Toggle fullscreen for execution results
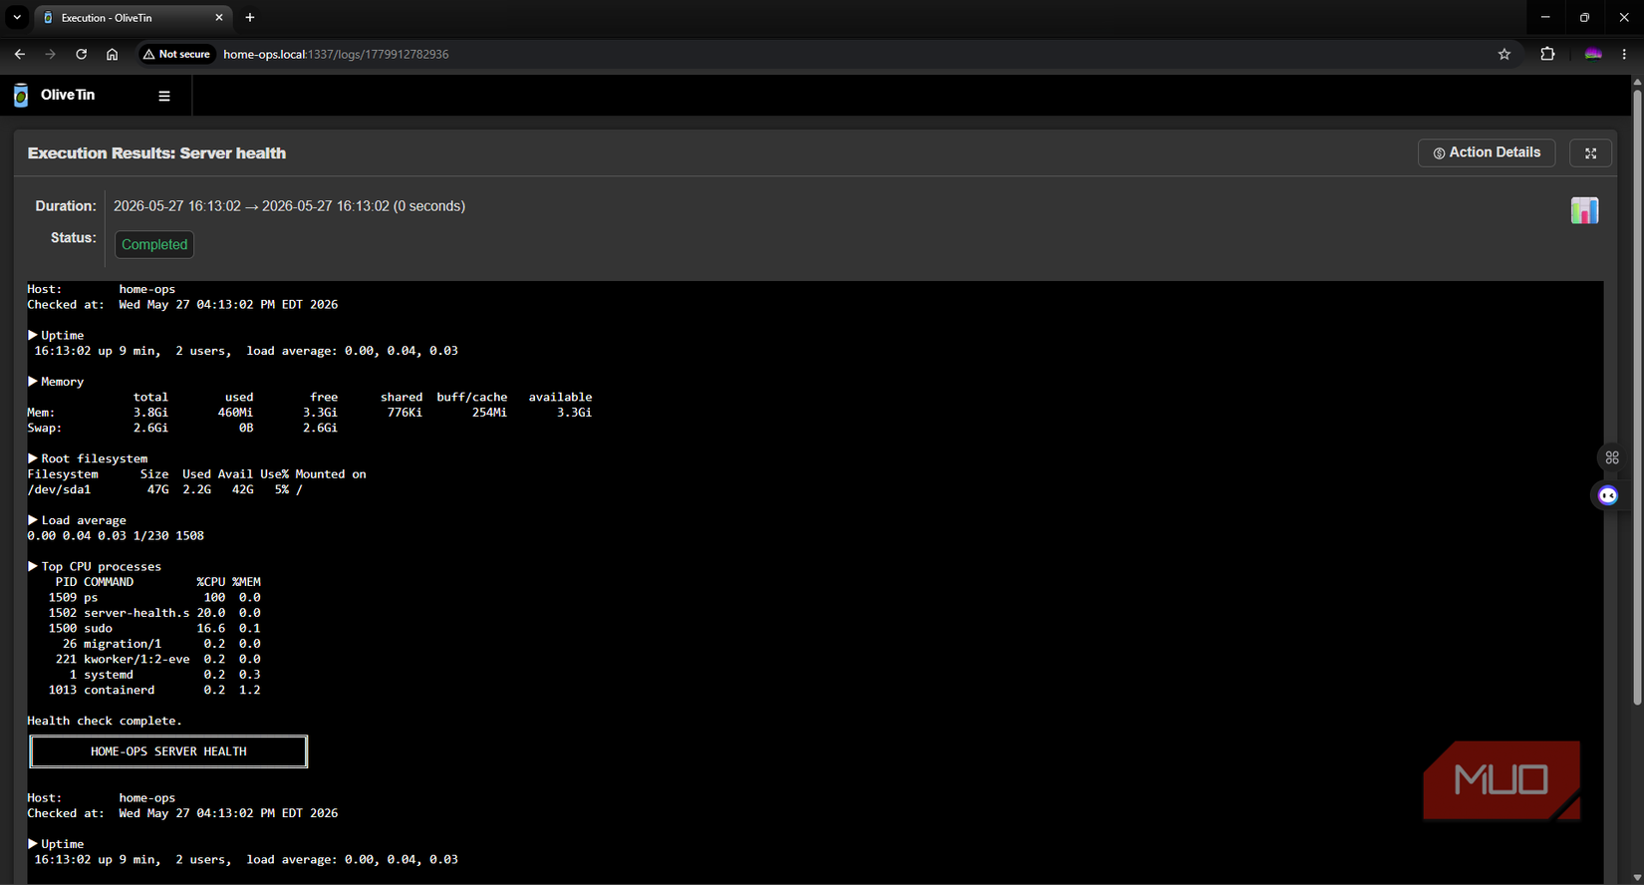Image resolution: width=1644 pixels, height=885 pixels. pyautogui.click(x=1590, y=153)
